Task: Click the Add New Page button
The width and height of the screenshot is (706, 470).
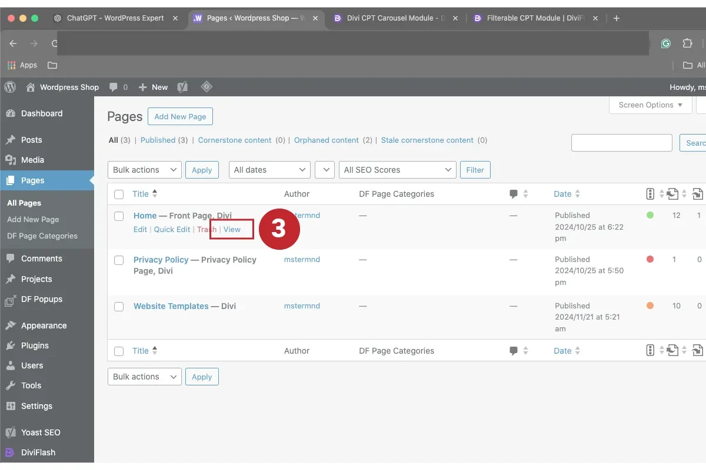Action: tap(180, 116)
